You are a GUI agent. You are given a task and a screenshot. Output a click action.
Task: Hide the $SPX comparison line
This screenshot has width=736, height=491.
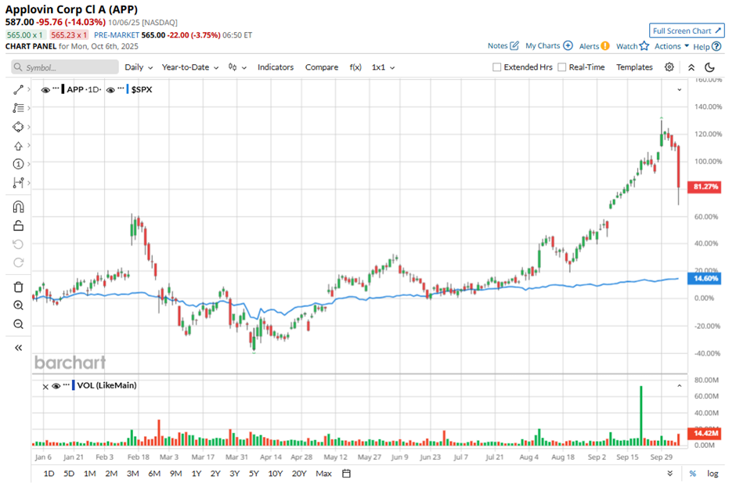coord(110,89)
